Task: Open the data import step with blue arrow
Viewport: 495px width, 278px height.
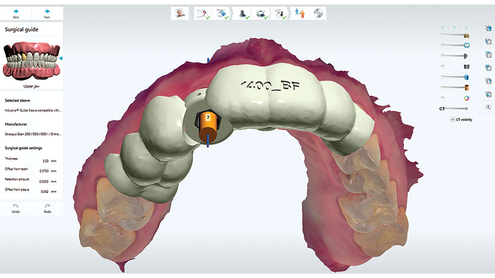Action: click(222, 13)
